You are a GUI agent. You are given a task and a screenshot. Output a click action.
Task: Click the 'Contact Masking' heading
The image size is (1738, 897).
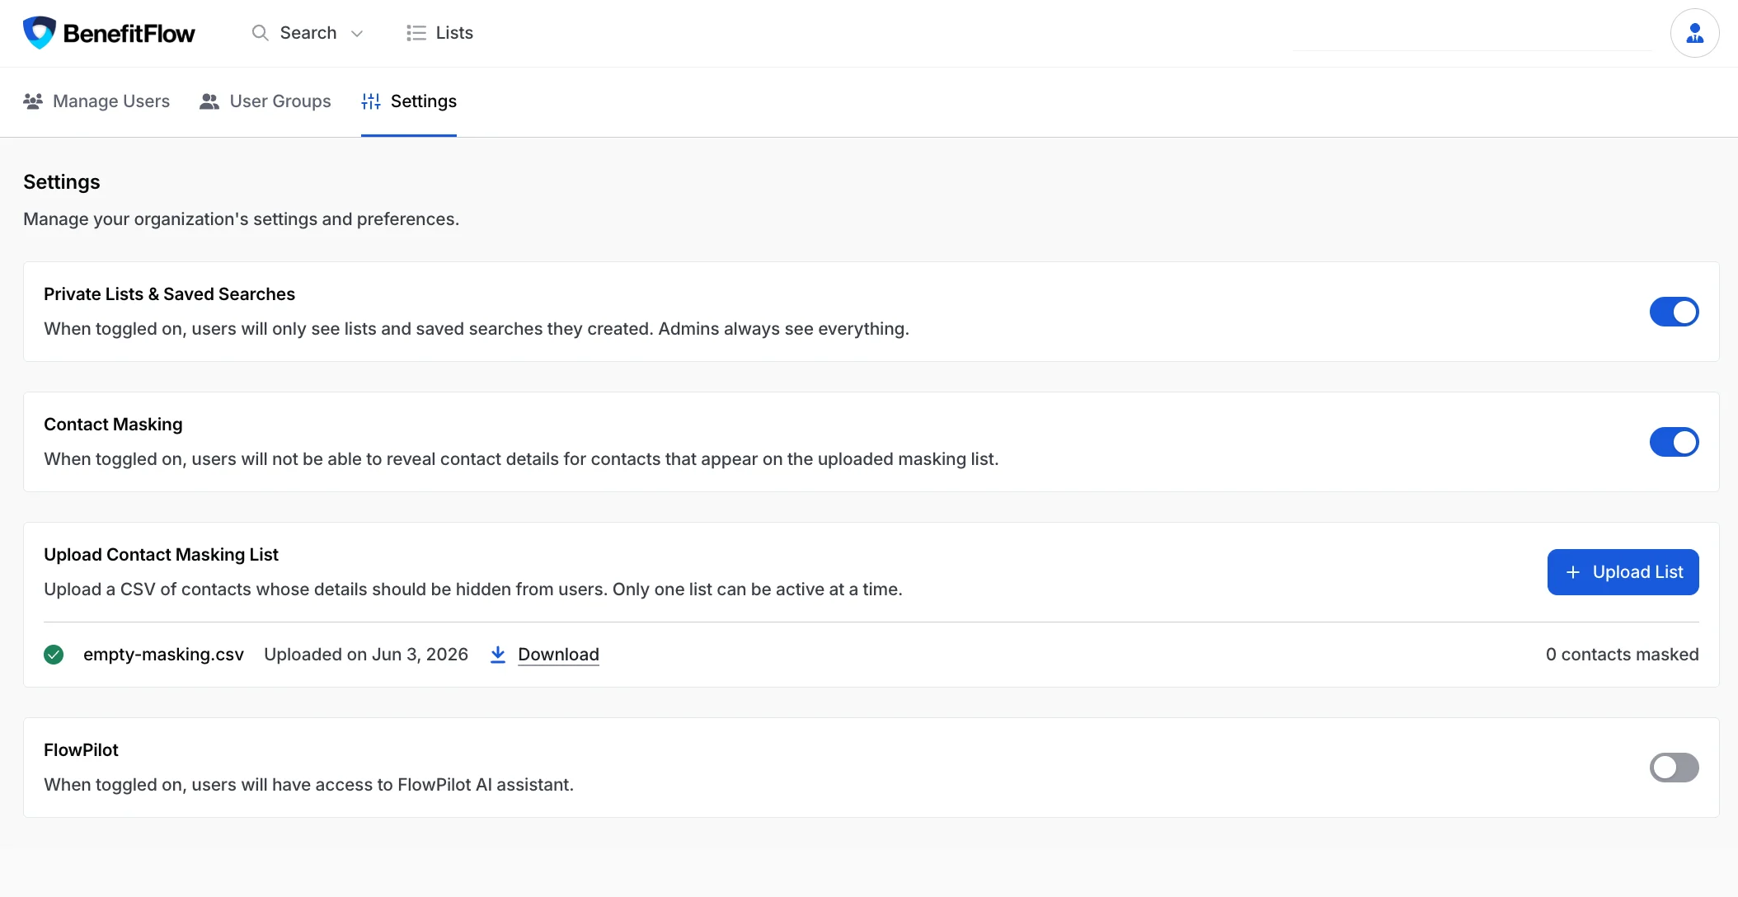click(113, 425)
